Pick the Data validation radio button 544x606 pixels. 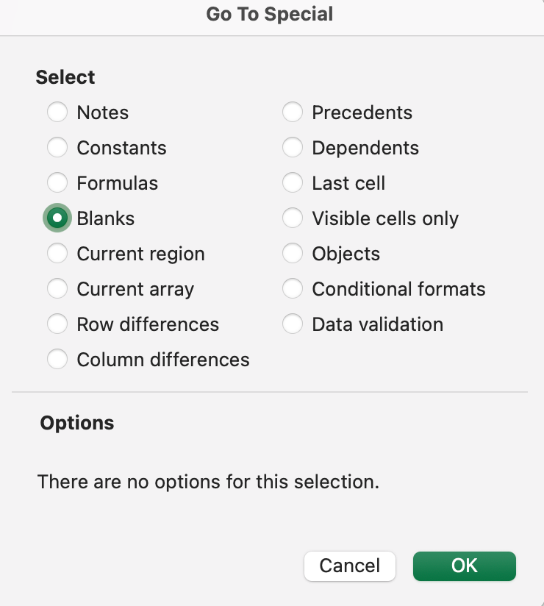(293, 324)
